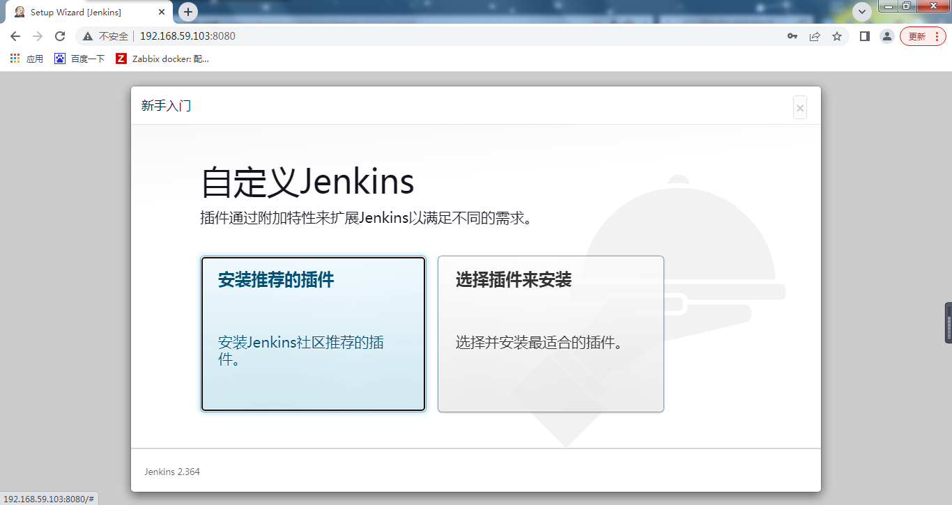Viewport: 952px width, 505px height.
Task: Click the browser forward arrow
Action: tap(38, 36)
